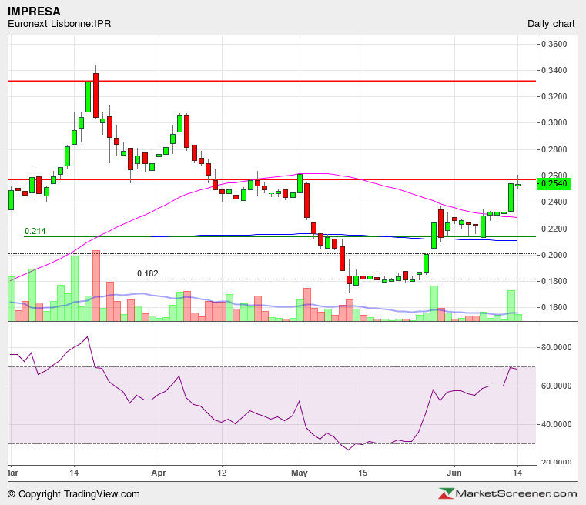Click the RSI peak point in mid-March
This screenshot has height=505, width=586.
(x=88, y=337)
